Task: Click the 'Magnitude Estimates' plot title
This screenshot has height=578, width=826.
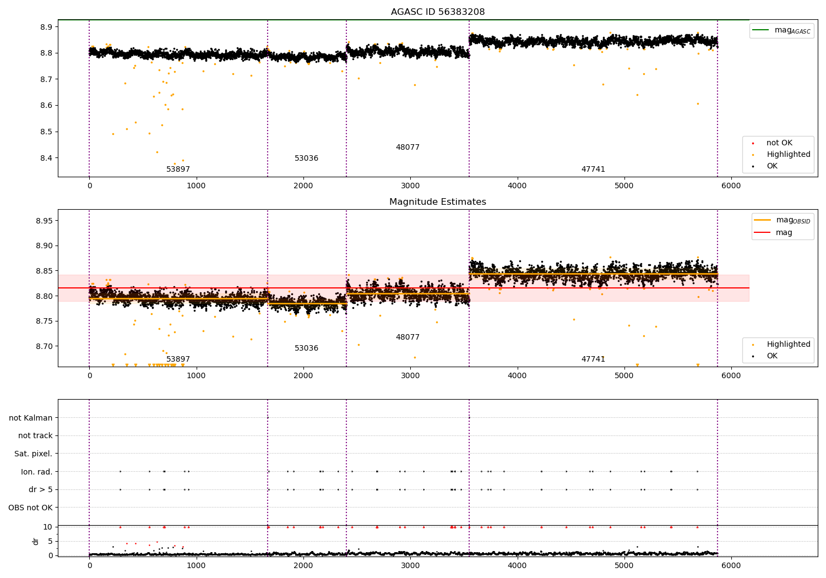Action: [x=438, y=202]
